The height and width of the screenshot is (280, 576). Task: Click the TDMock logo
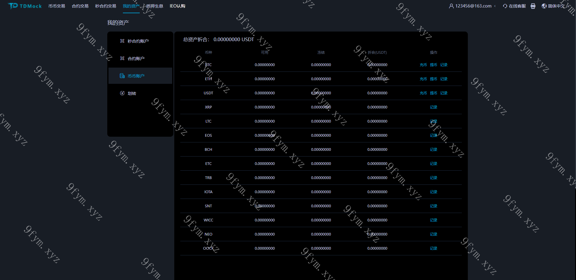(x=25, y=6)
